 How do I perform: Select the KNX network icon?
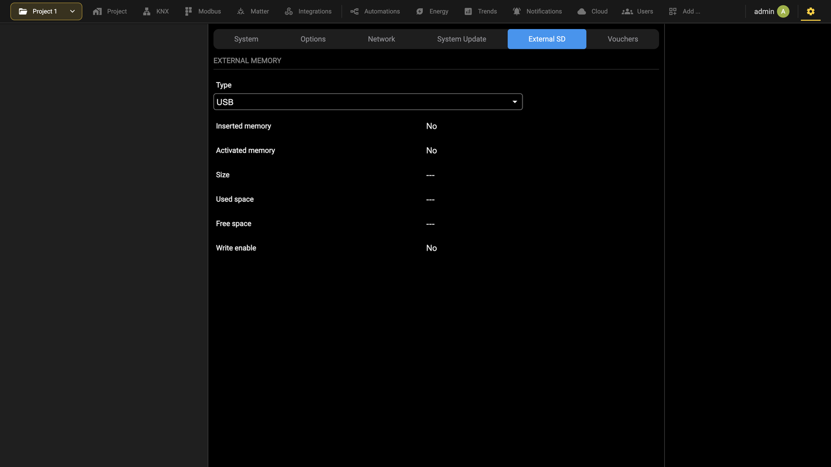tap(146, 11)
